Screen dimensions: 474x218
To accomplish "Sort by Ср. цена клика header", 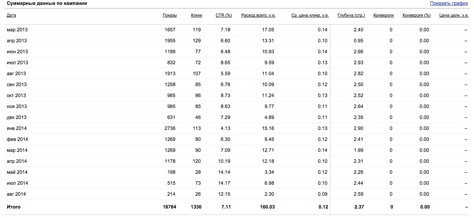I will pos(310,15).
